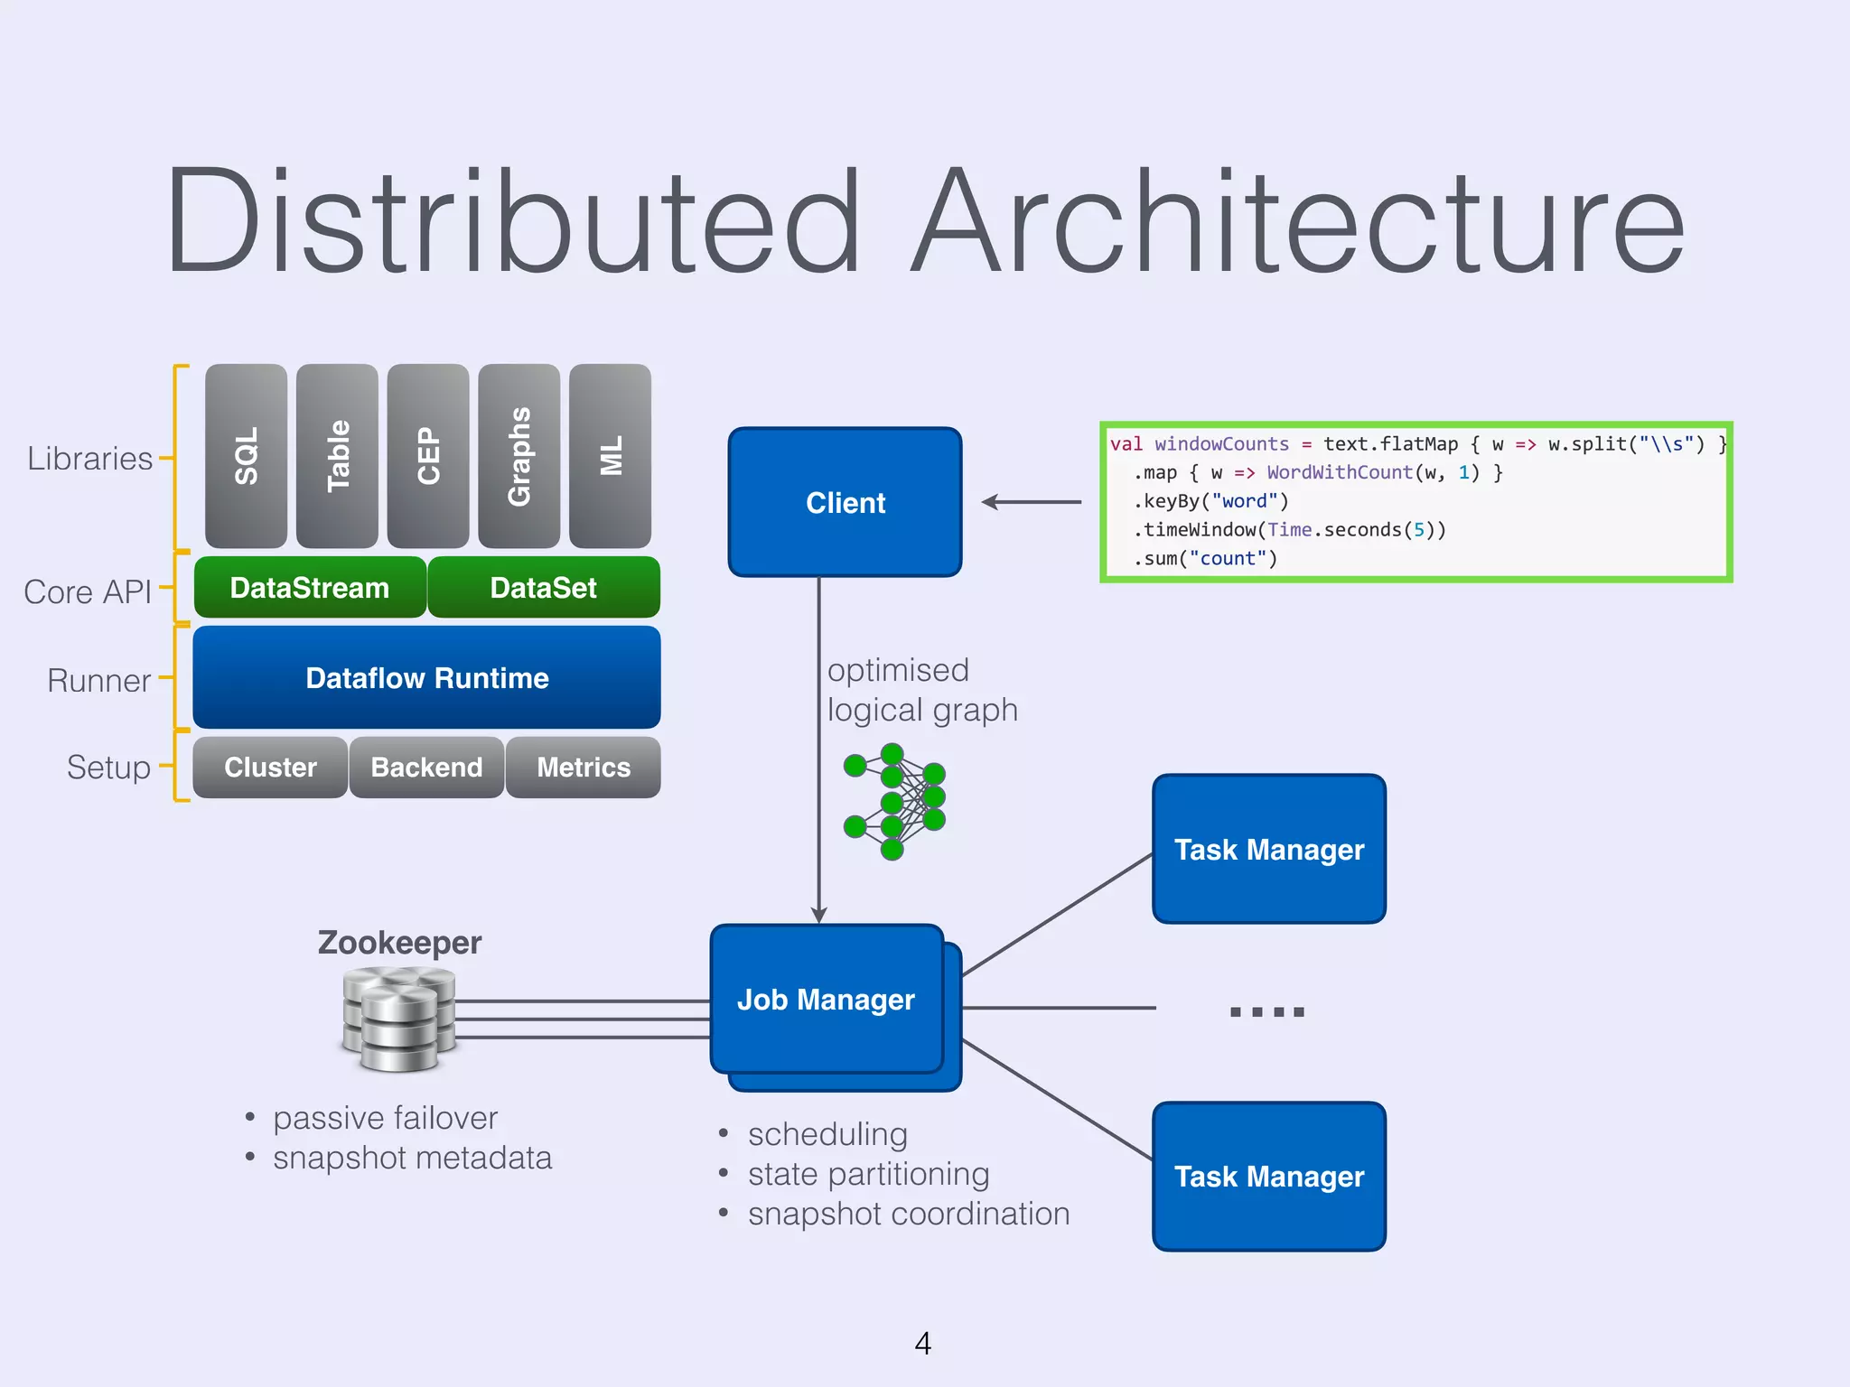Click the DataStream core API box
This screenshot has height=1387, width=1850.
pyautogui.click(x=310, y=587)
